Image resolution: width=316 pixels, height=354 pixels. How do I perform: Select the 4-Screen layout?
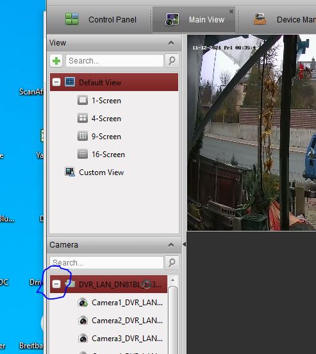[x=106, y=119]
